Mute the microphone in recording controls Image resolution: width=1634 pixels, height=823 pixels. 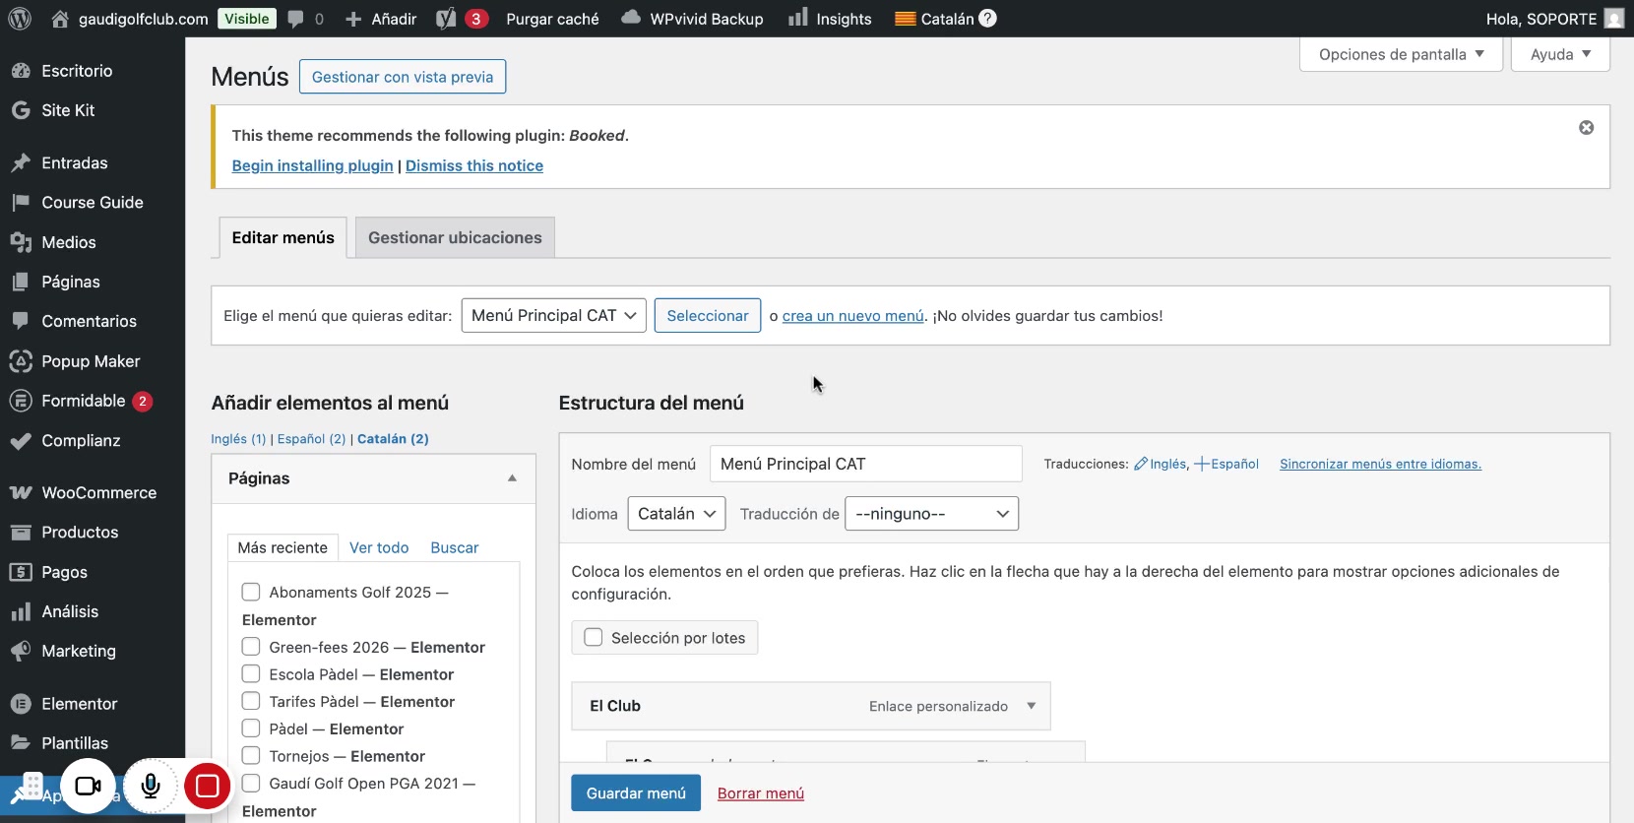pyautogui.click(x=151, y=786)
